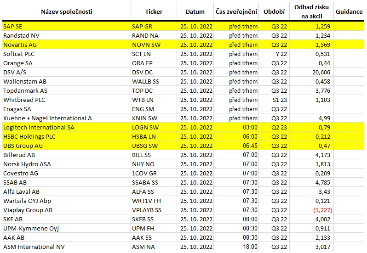This screenshot has height=253, width=367.
Task: Select the '18:00' release time cell
Action: click(236, 247)
